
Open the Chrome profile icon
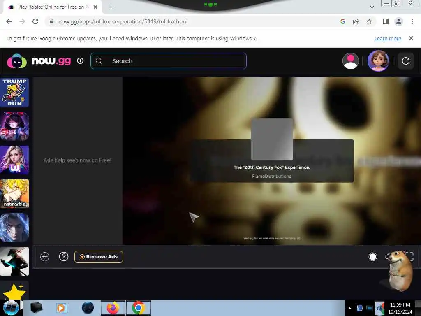[399, 21]
